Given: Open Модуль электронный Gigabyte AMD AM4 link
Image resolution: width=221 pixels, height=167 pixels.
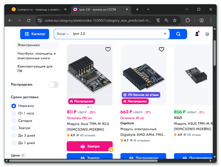Looking at the screenshot, I should [143, 132].
